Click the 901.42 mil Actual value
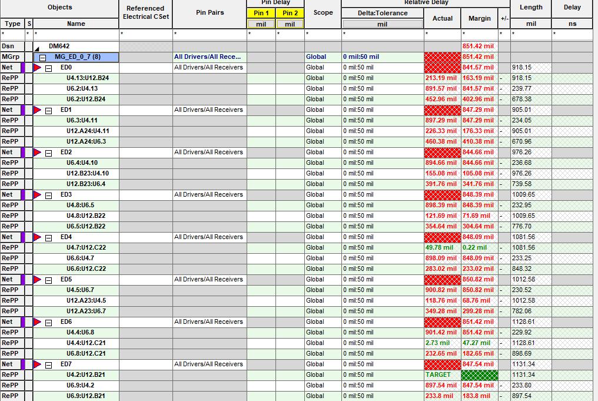The height and width of the screenshot is (401, 598). click(x=441, y=332)
